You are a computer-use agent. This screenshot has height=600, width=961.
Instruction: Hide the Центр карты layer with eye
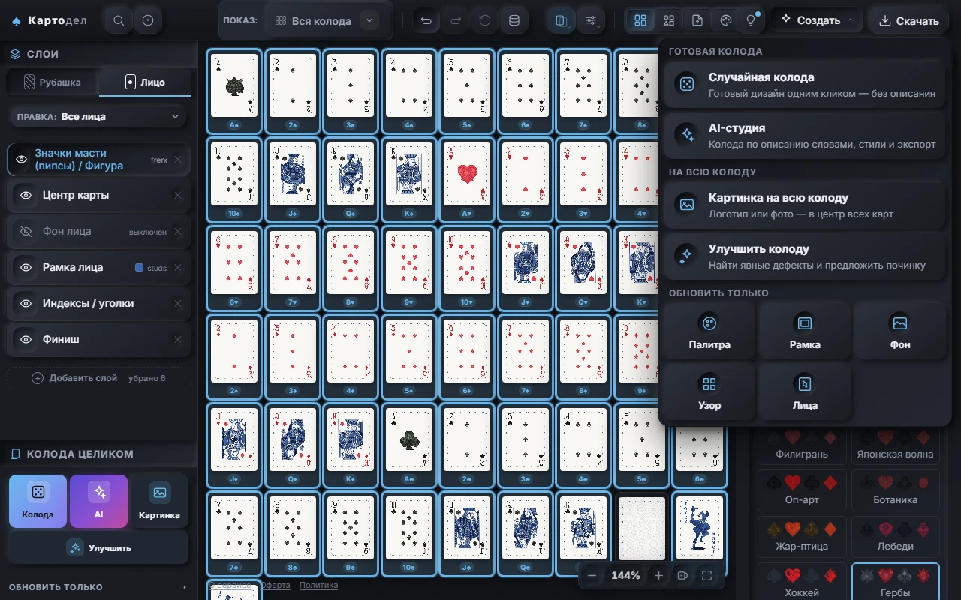[x=26, y=195]
